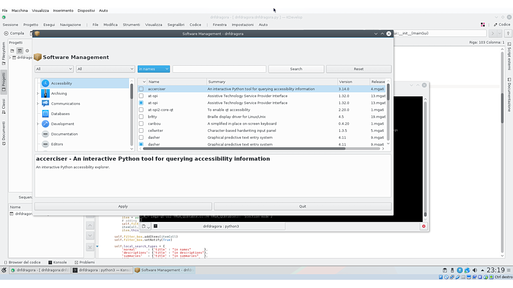Screen dimensions: 513x288
Task: Open the 'in names' search type dropdown
Action: pyautogui.click(x=154, y=69)
